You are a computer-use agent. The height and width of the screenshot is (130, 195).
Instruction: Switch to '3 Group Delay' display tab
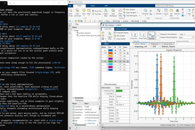[168, 44]
